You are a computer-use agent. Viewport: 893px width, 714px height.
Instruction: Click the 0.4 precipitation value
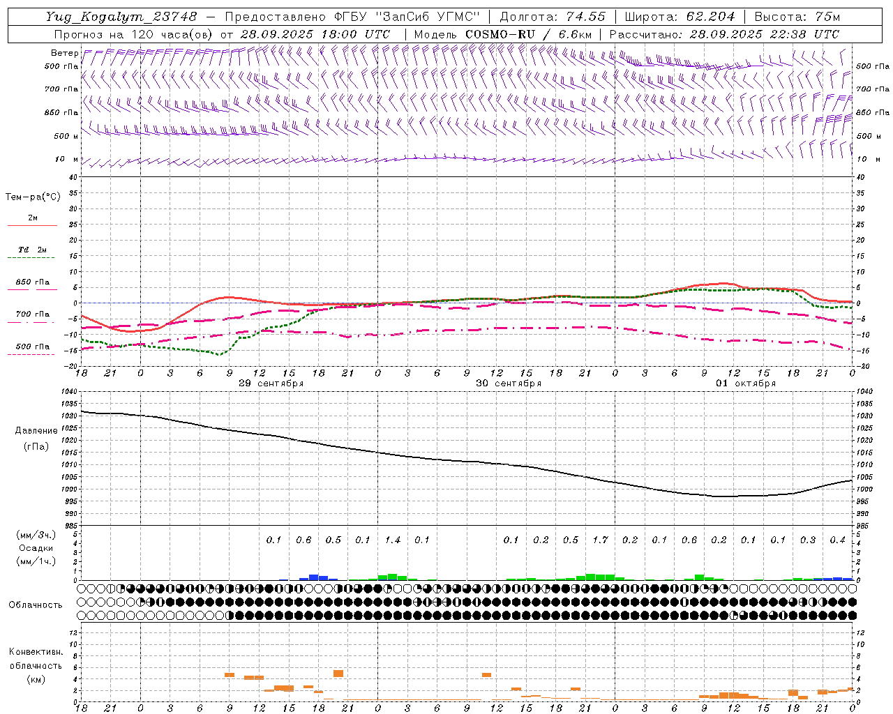(837, 540)
